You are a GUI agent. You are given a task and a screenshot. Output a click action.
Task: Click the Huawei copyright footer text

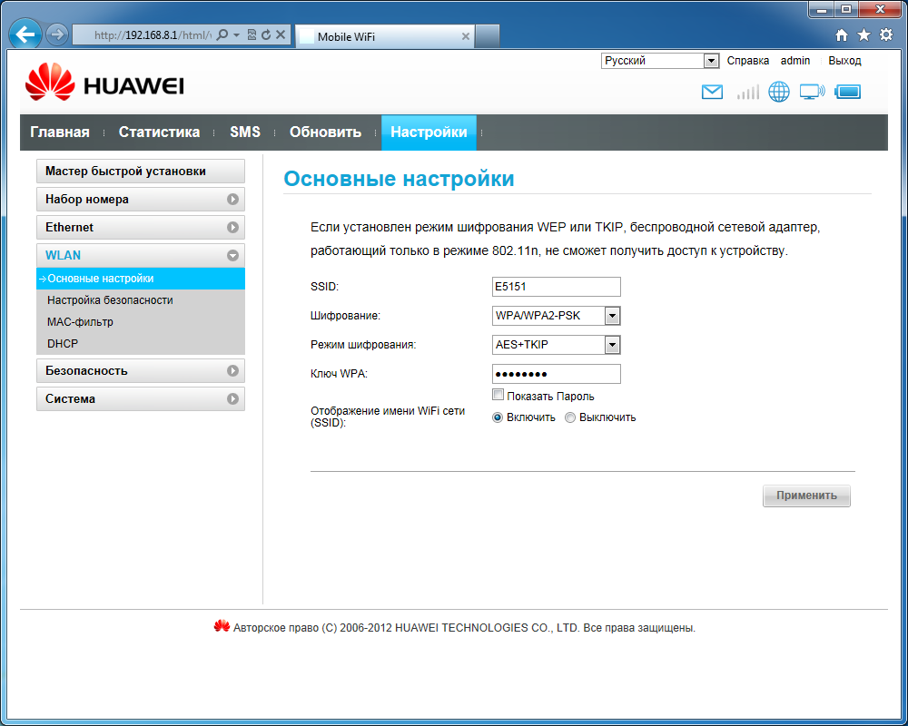[x=464, y=628]
